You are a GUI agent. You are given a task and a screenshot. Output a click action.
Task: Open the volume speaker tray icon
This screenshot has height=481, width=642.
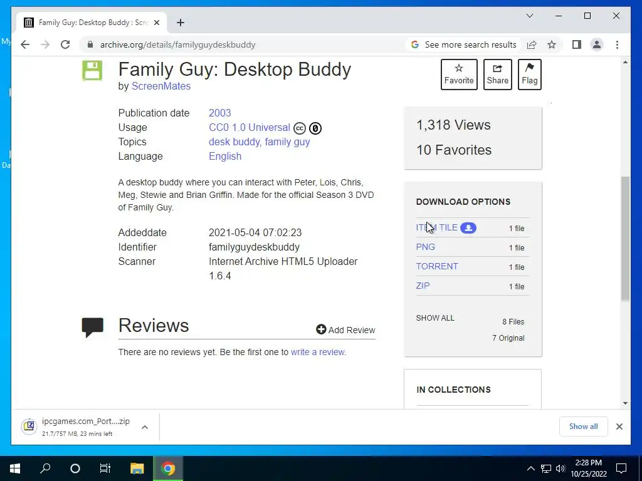560,468
